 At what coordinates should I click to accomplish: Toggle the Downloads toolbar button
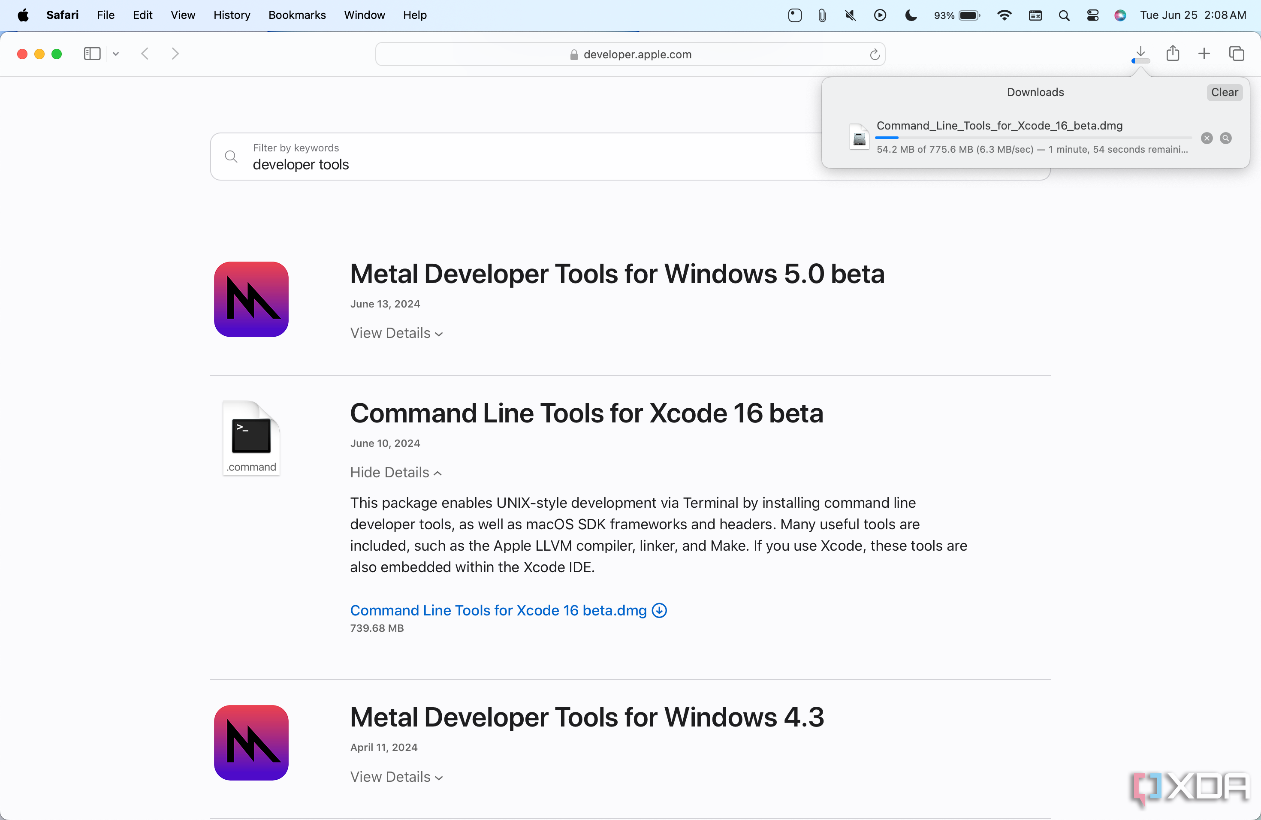(1140, 54)
